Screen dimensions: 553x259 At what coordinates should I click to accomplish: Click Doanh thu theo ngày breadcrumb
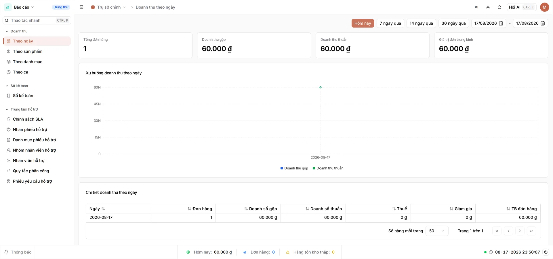click(155, 7)
